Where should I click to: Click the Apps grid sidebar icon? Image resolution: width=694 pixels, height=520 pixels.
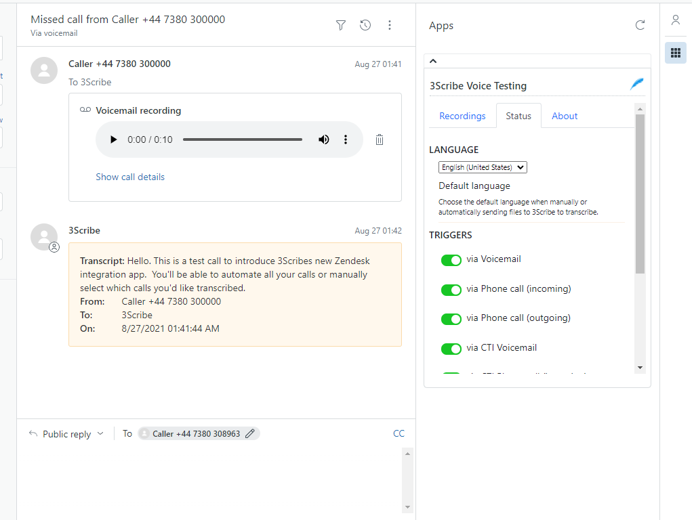click(x=675, y=52)
